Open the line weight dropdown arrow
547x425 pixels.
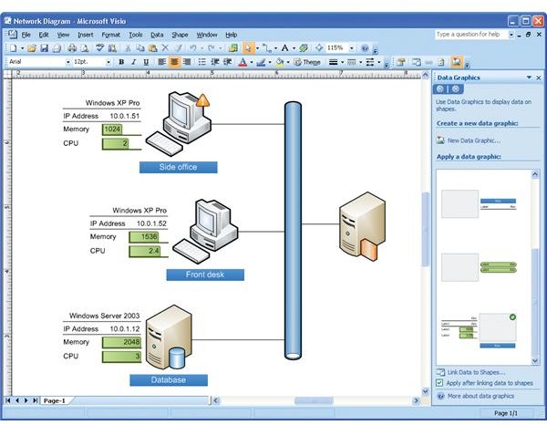(342, 62)
